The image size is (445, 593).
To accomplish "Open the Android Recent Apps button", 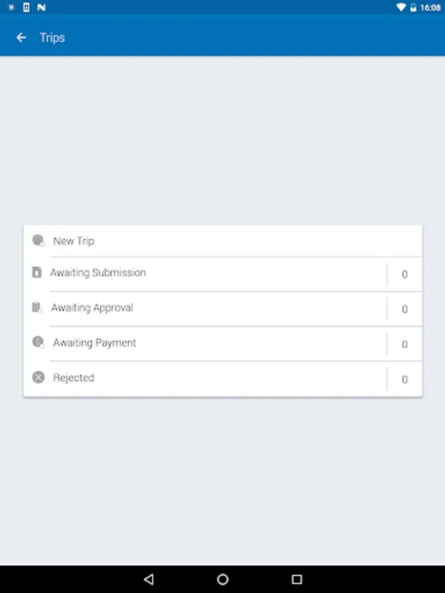I will 297,579.
